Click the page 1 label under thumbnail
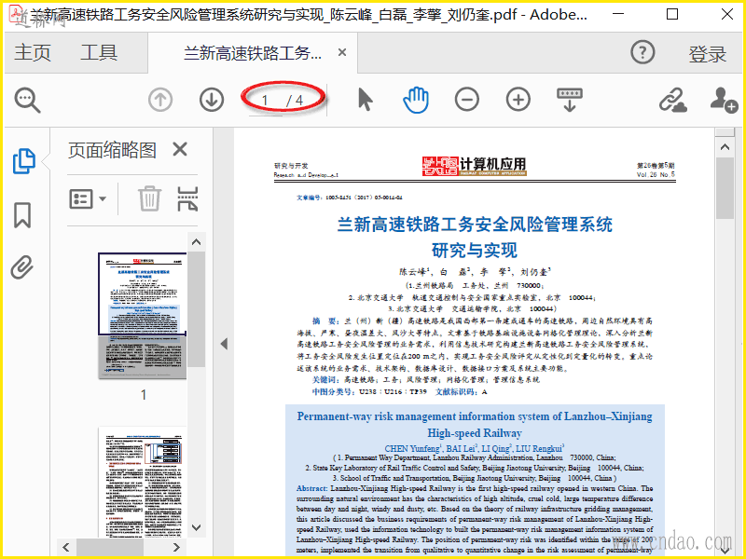Screen dimensions: 746x559 click(x=144, y=395)
